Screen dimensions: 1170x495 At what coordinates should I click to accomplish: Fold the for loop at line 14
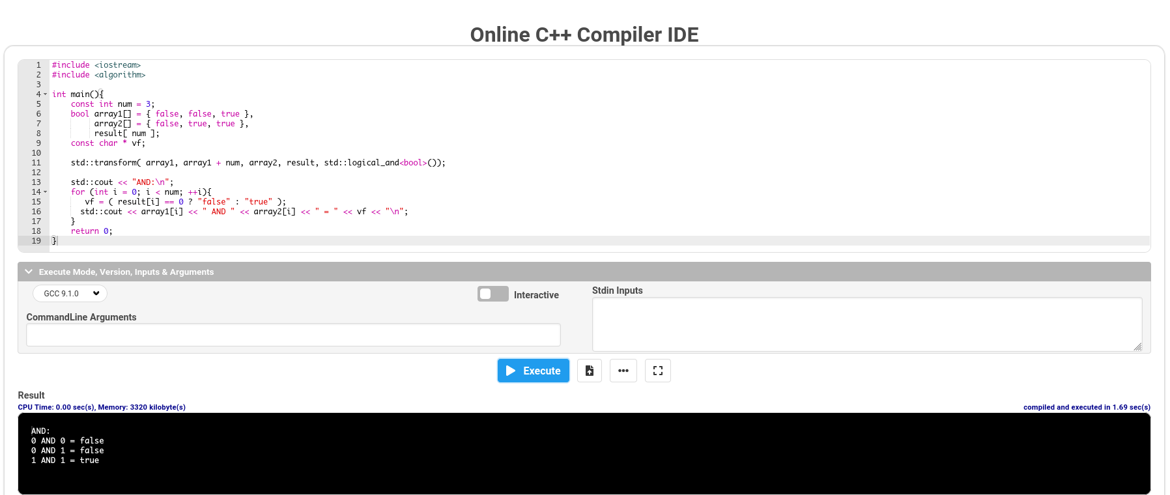click(x=46, y=192)
